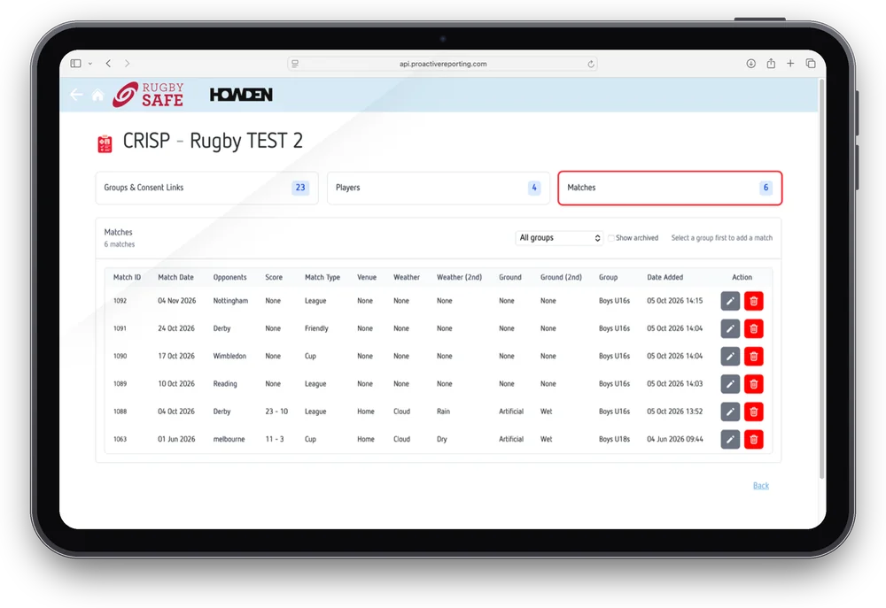This screenshot has height=608, width=886.
Task: Click the Opponents column header
Action: pyautogui.click(x=229, y=277)
